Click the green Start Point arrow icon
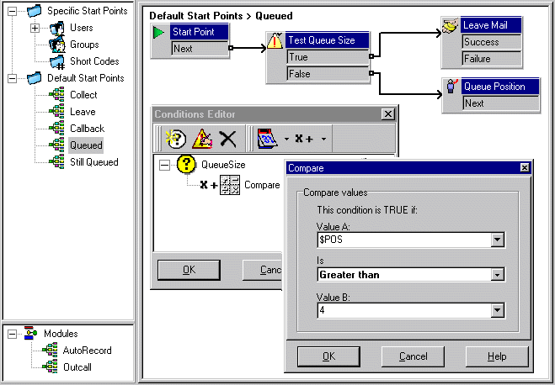The image size is (555, 385). pyautogui.click(x=158, y=33)
